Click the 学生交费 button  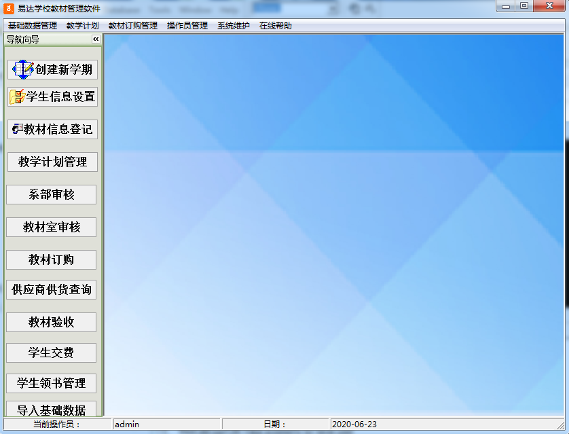pyautogui.click(x=51, y=352)
